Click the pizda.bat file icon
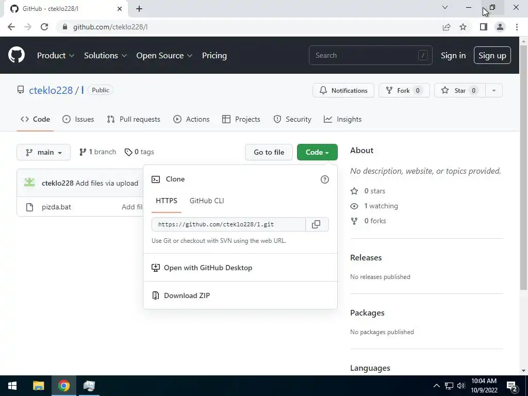528x396 pixels. pyautogui.click(x=29, y=207)
